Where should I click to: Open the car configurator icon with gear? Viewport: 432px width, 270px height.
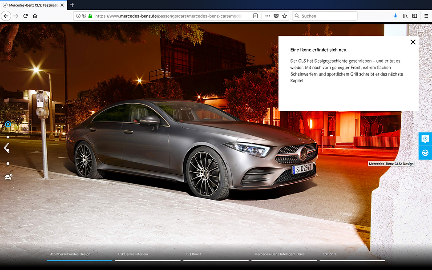(8, 177)
